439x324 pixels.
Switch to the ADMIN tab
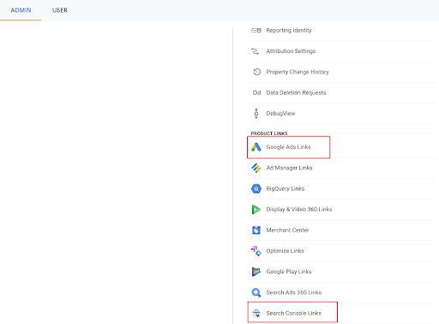(21, 10)
